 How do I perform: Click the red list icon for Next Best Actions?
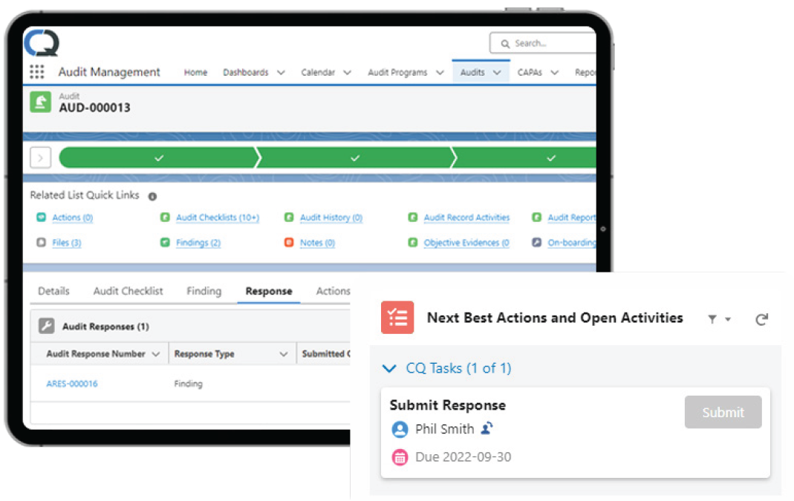tap(397, 318)
